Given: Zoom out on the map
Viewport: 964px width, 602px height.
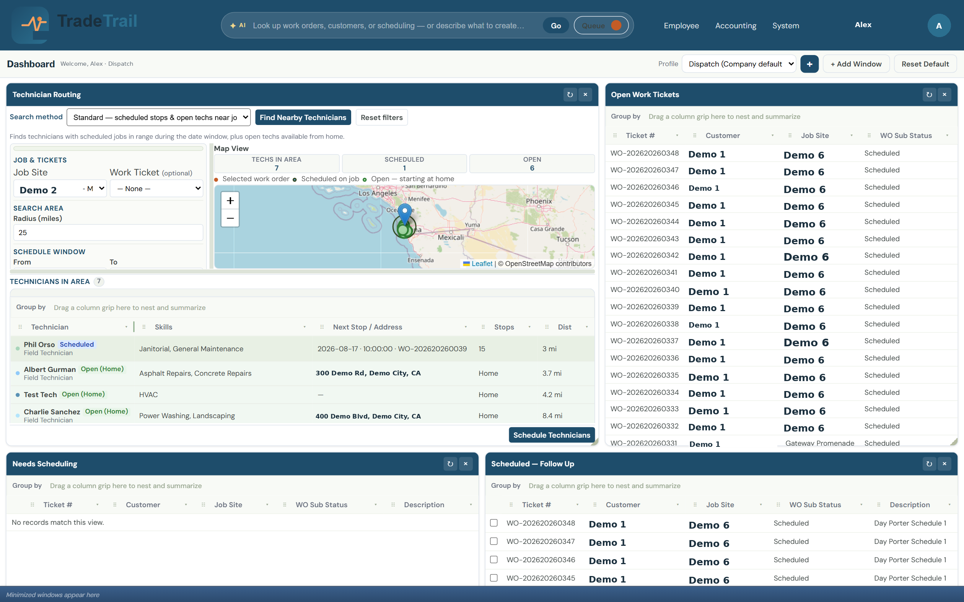Looking at the screenshot, I should pos(230,218).
